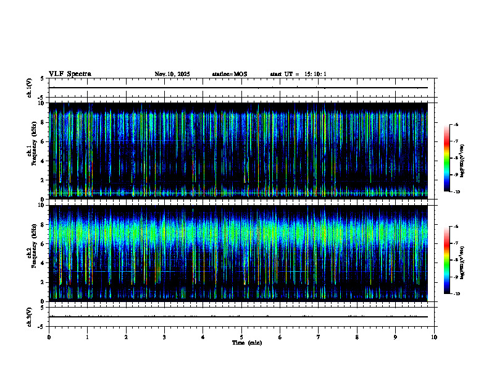Click time axis tick label "1"

[87, 337]
